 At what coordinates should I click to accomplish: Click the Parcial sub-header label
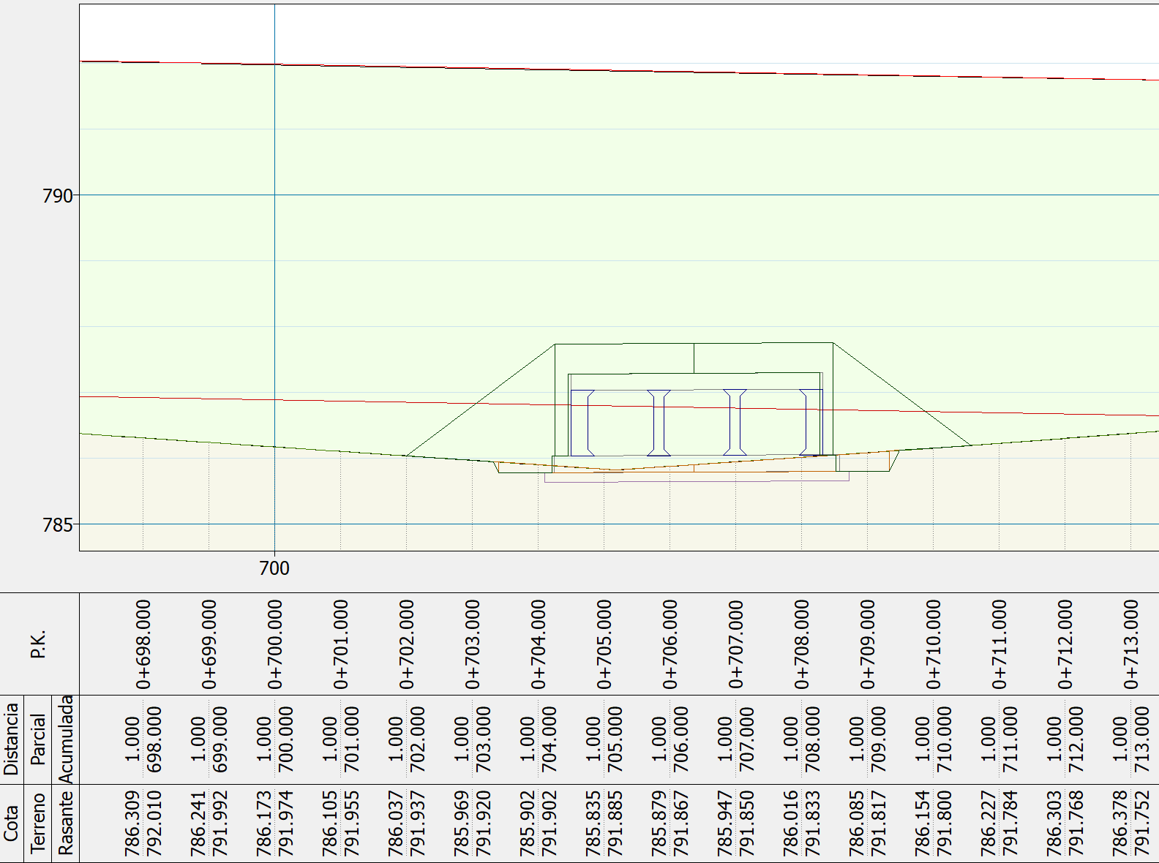38,739
